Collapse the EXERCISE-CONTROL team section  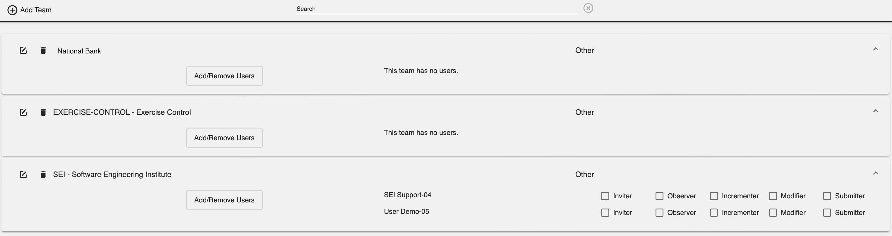pos(875,111)
